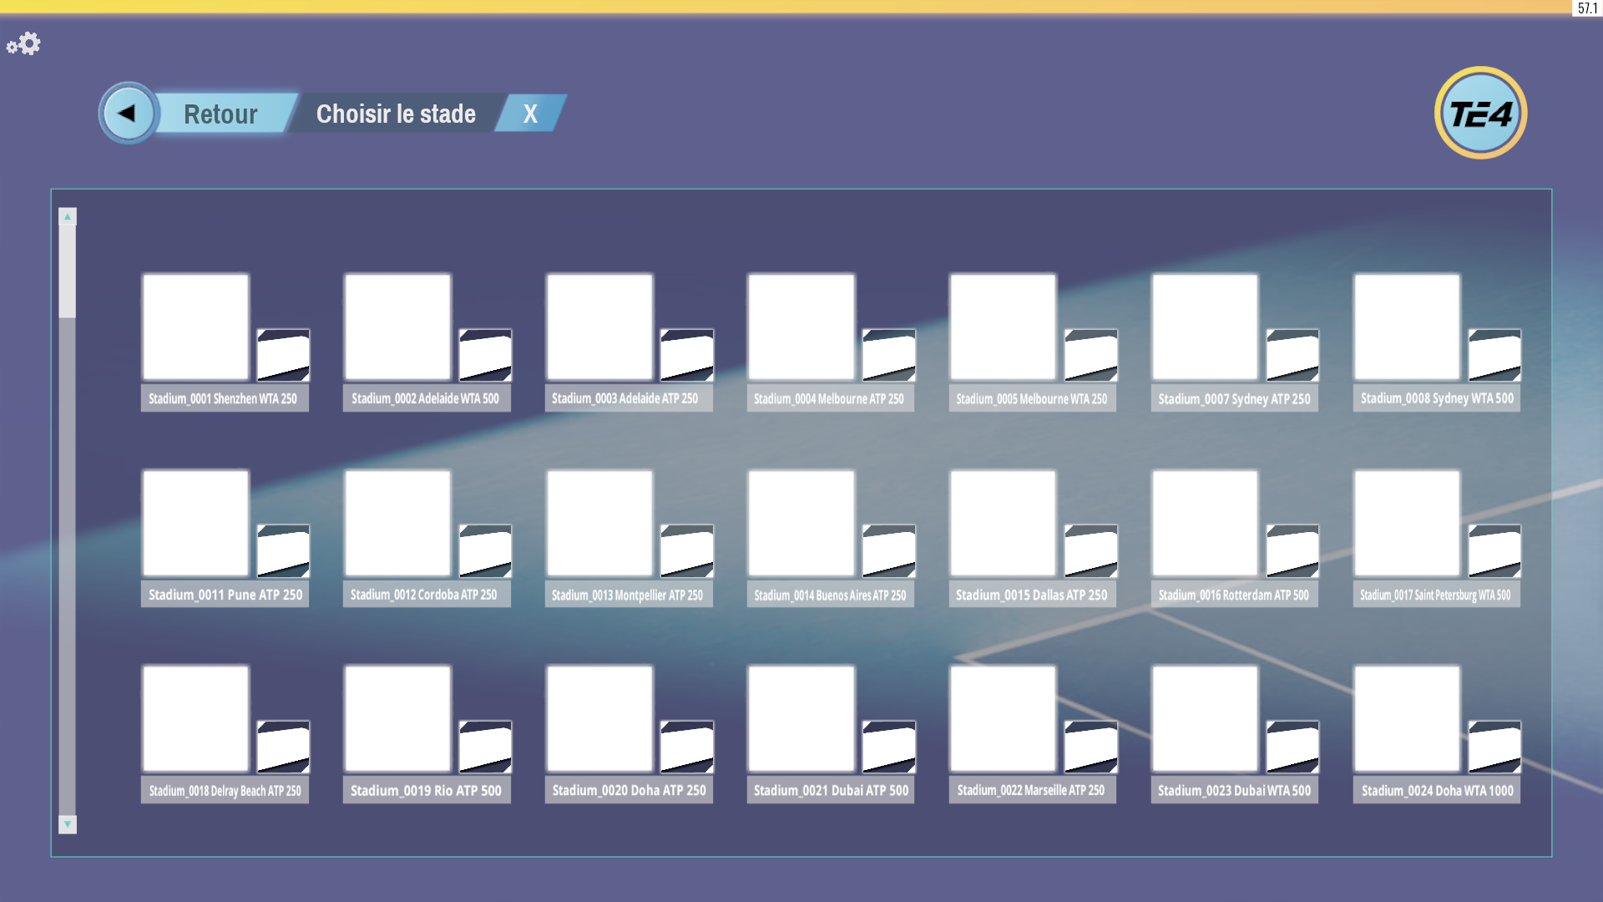Click the court icon beside Dallas ATP 250
The height and width of the screenshot is (902, 1603).
pyautogui.click(x=1091, y=551)
